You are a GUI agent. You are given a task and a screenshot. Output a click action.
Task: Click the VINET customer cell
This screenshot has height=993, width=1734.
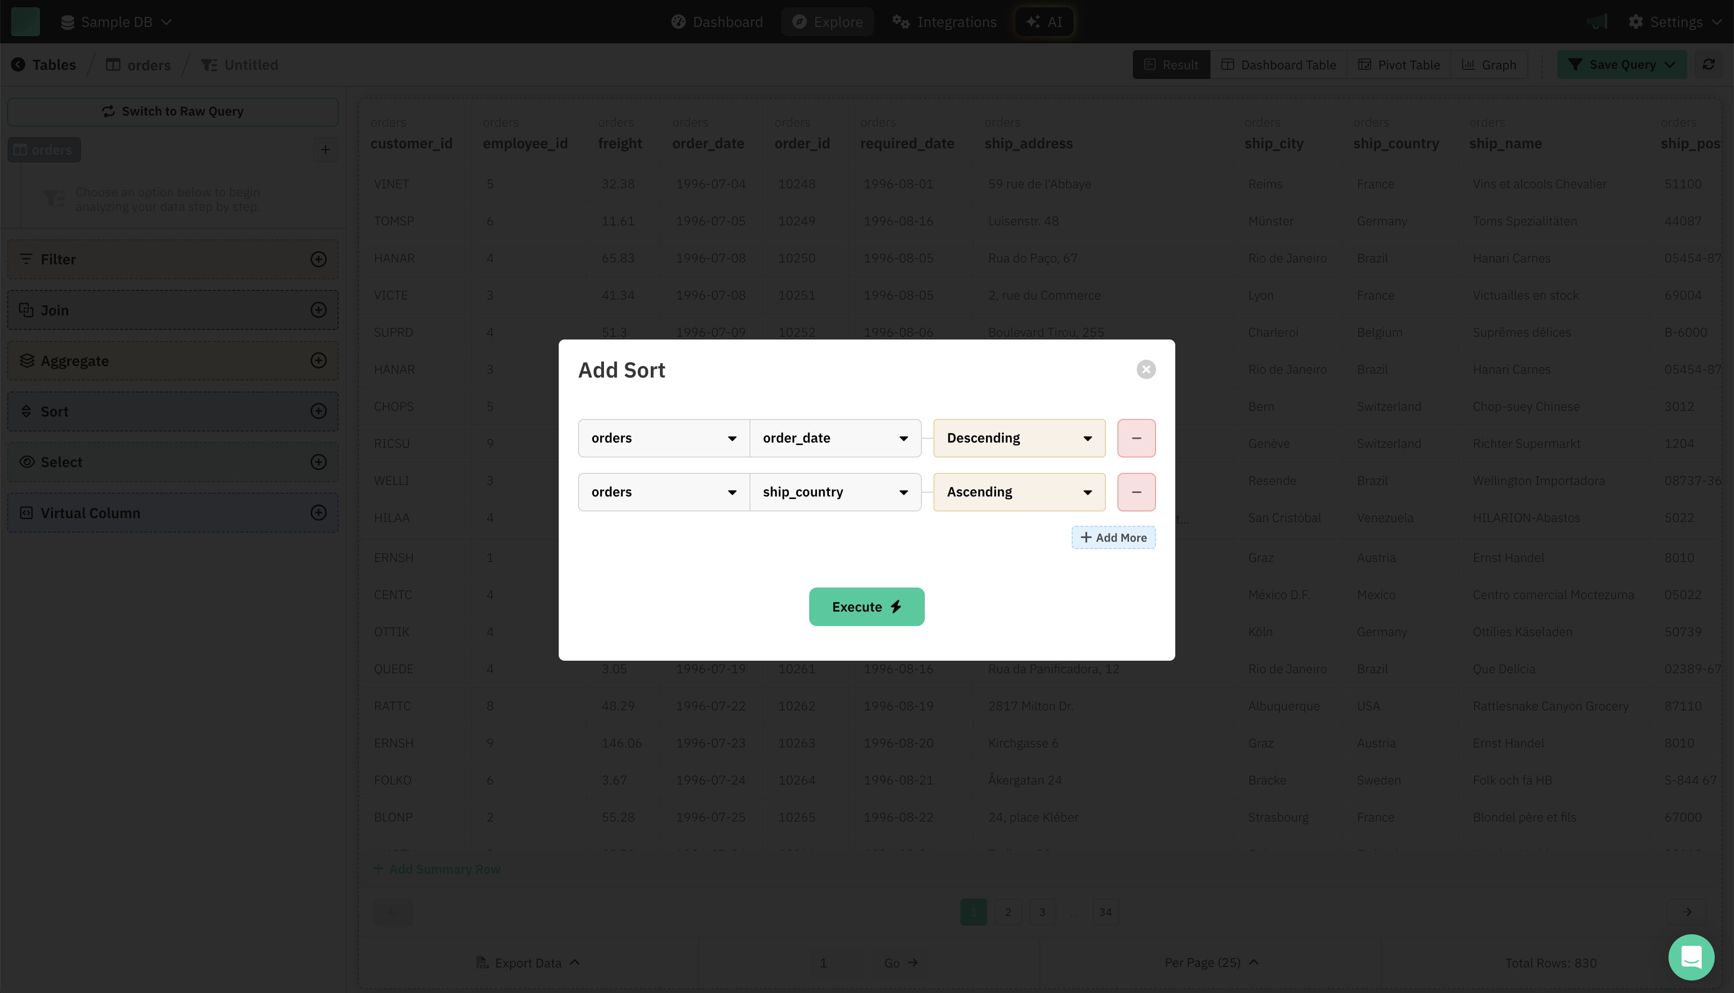click(x=392, y=184)
